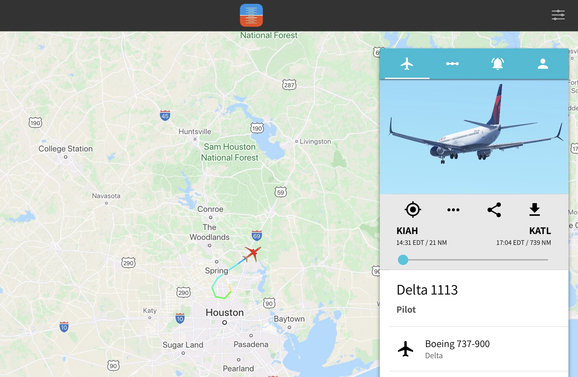Viewport: 578px width, 377px height.
Task: Click the app logo in header
Action: tap(251, 15)
